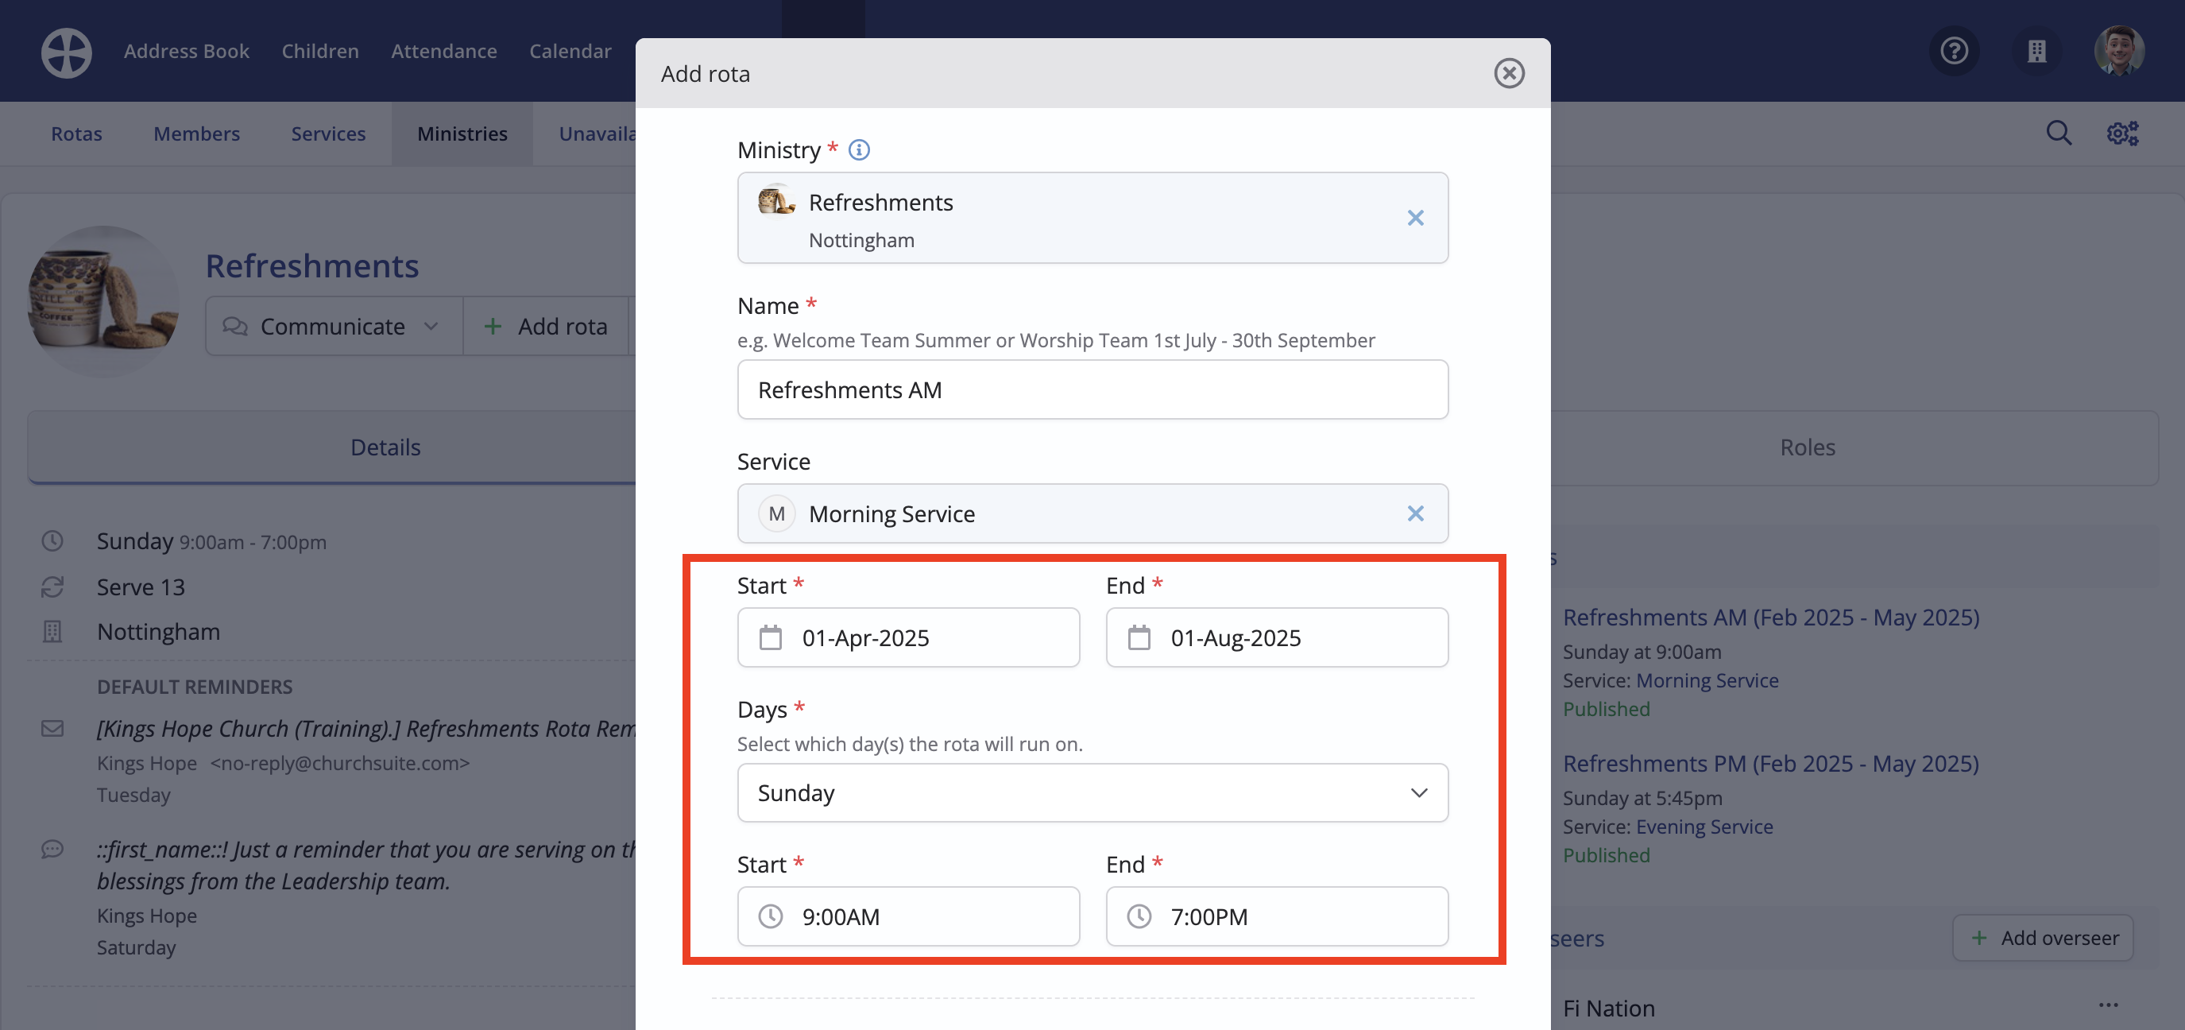Click the search magnifier icon

pyautogui.click(x=2059, y=134)
